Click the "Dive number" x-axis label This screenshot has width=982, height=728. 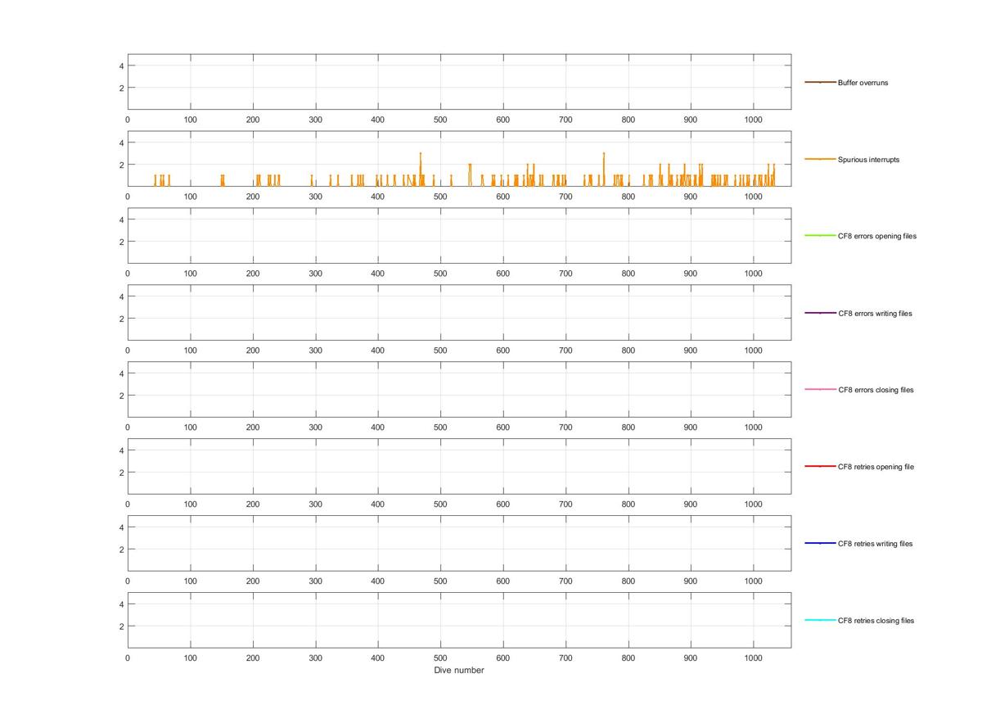(x=459, y=670)
